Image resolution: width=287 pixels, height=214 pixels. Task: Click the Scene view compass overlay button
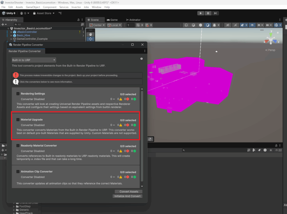(150, 139)
